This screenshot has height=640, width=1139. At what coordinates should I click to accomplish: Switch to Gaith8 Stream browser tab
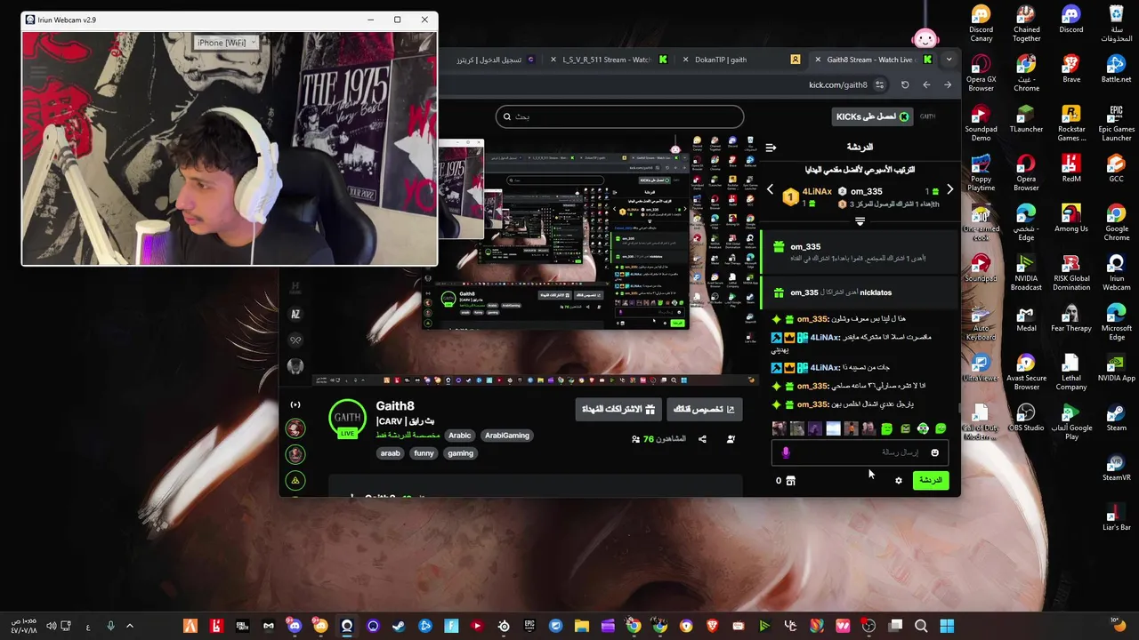[x=872, y=60]
